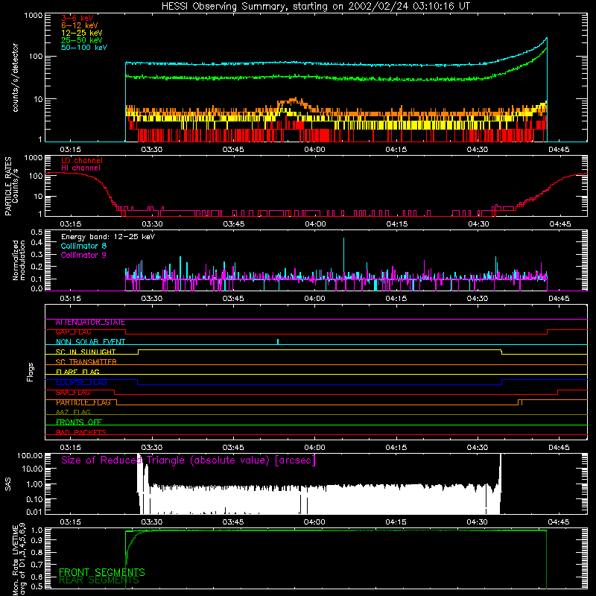Click the FRONT SEGMENTS legend label
The image size is (596, 596).
pyautogui.click(x=102, y=572)
